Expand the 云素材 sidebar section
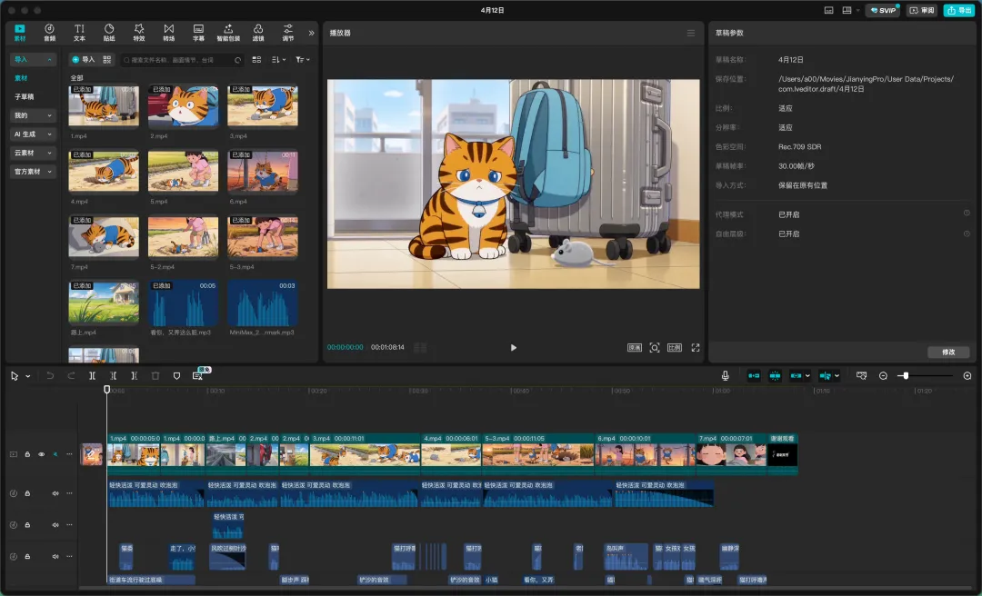Screen dimensions: 982x596 pyautogui.click(x=33, y=153)
